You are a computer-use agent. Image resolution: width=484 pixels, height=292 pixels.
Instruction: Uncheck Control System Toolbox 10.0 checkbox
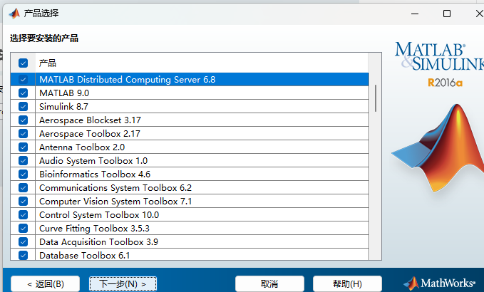tap(23, 214)
